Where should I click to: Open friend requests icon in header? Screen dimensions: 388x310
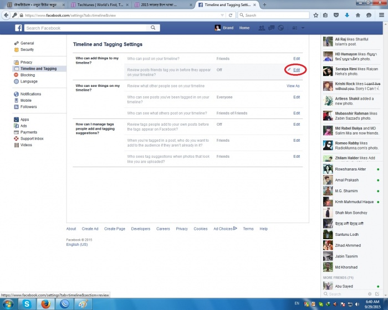[262, 28]
